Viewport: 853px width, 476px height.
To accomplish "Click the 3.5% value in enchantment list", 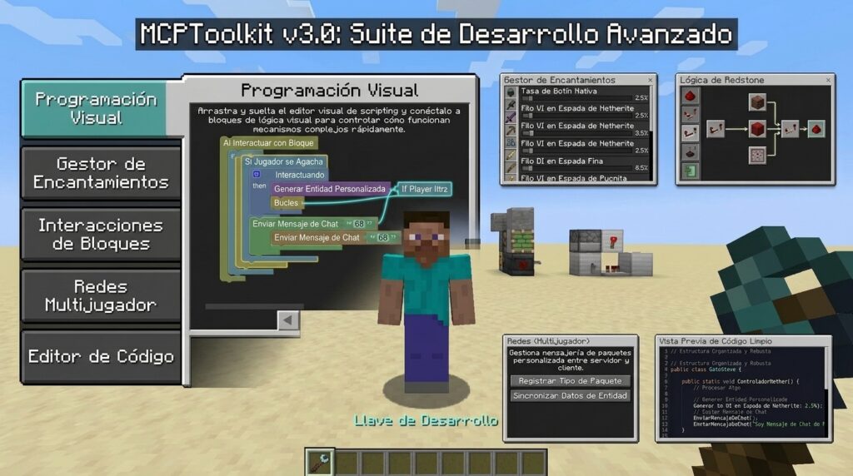I will [x=641, y=133].
